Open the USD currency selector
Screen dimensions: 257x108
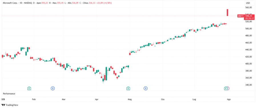pyautogui.click(x=248, y=3)
